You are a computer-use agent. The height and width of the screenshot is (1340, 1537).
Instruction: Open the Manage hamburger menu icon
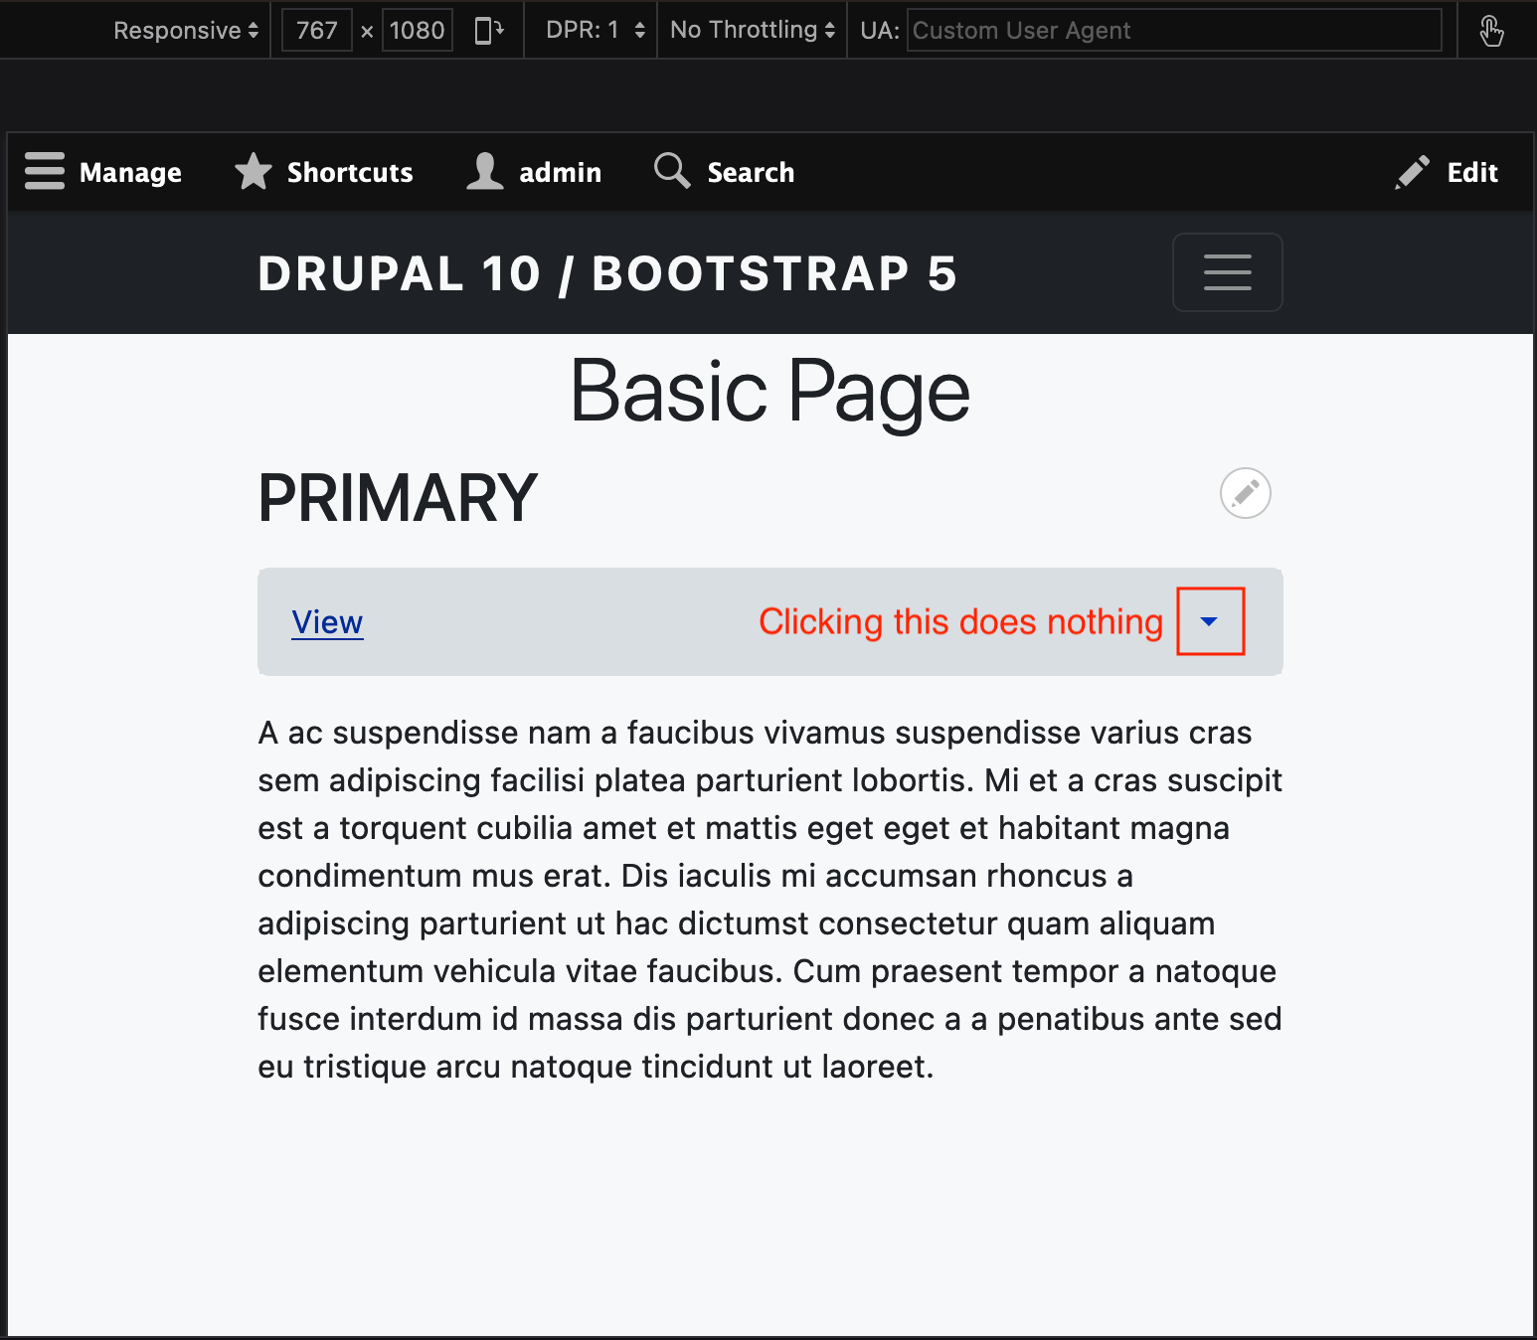(x=44, y=171)
